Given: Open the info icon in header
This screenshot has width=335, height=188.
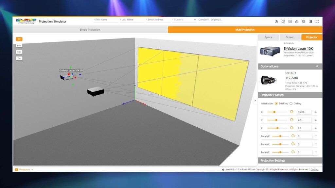Looking at the screenshot, I should pos(283,22).
